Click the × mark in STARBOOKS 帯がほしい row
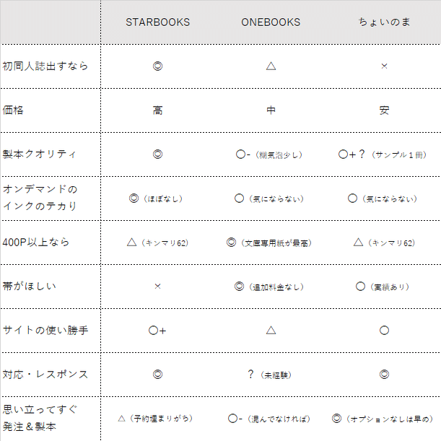This screenshot has height=441, width=441. [x=157, y=287]
